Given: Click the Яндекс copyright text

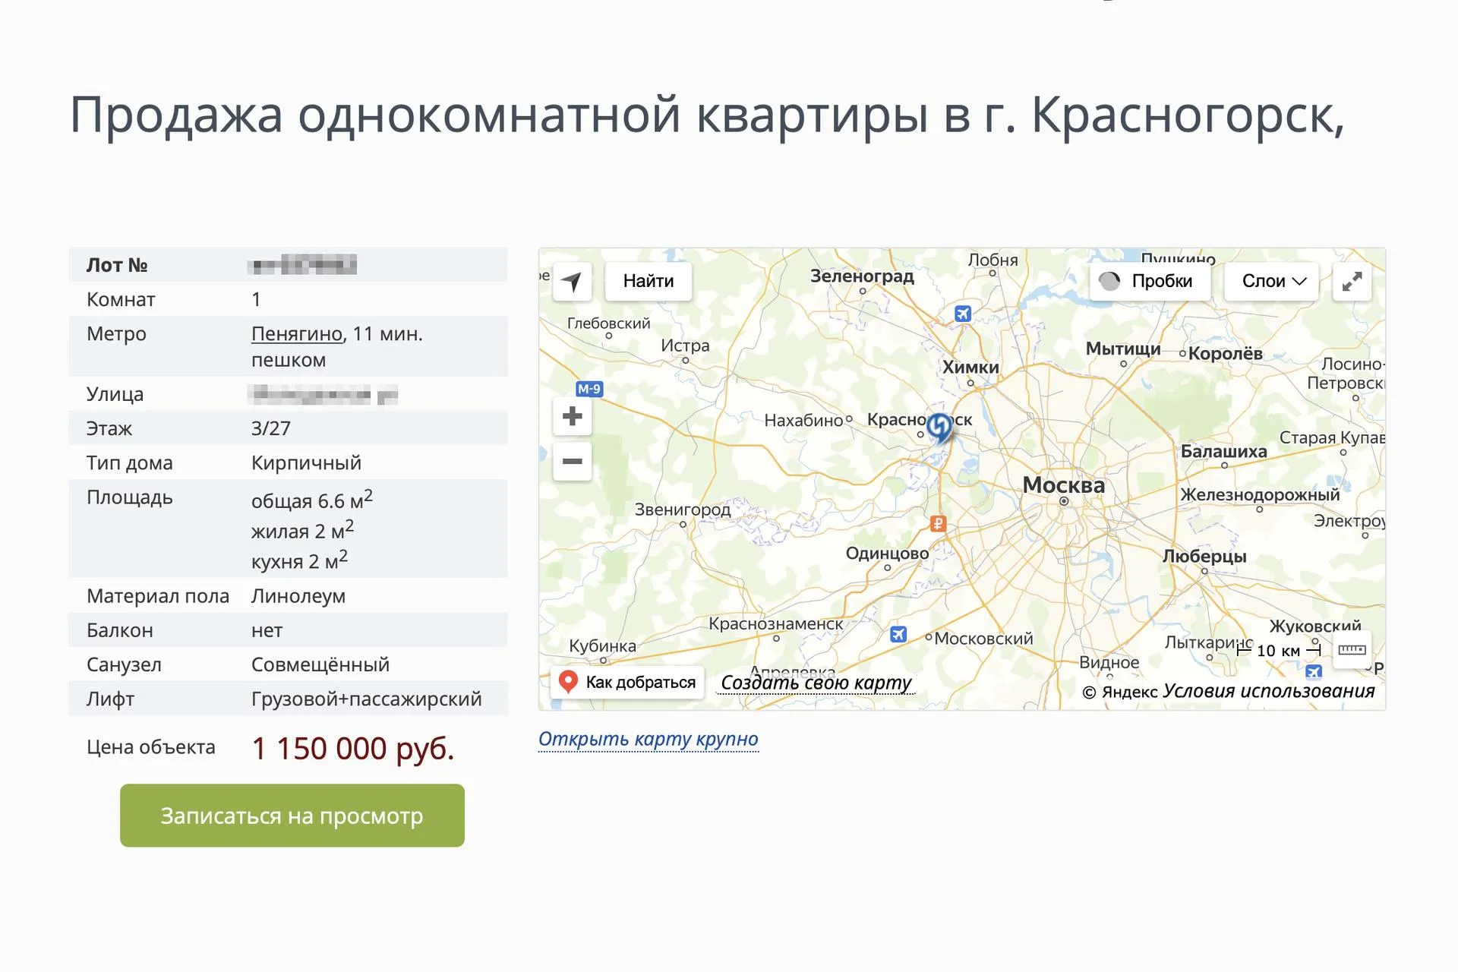Looking at the screenshot, I should (x=1120, y=692).
